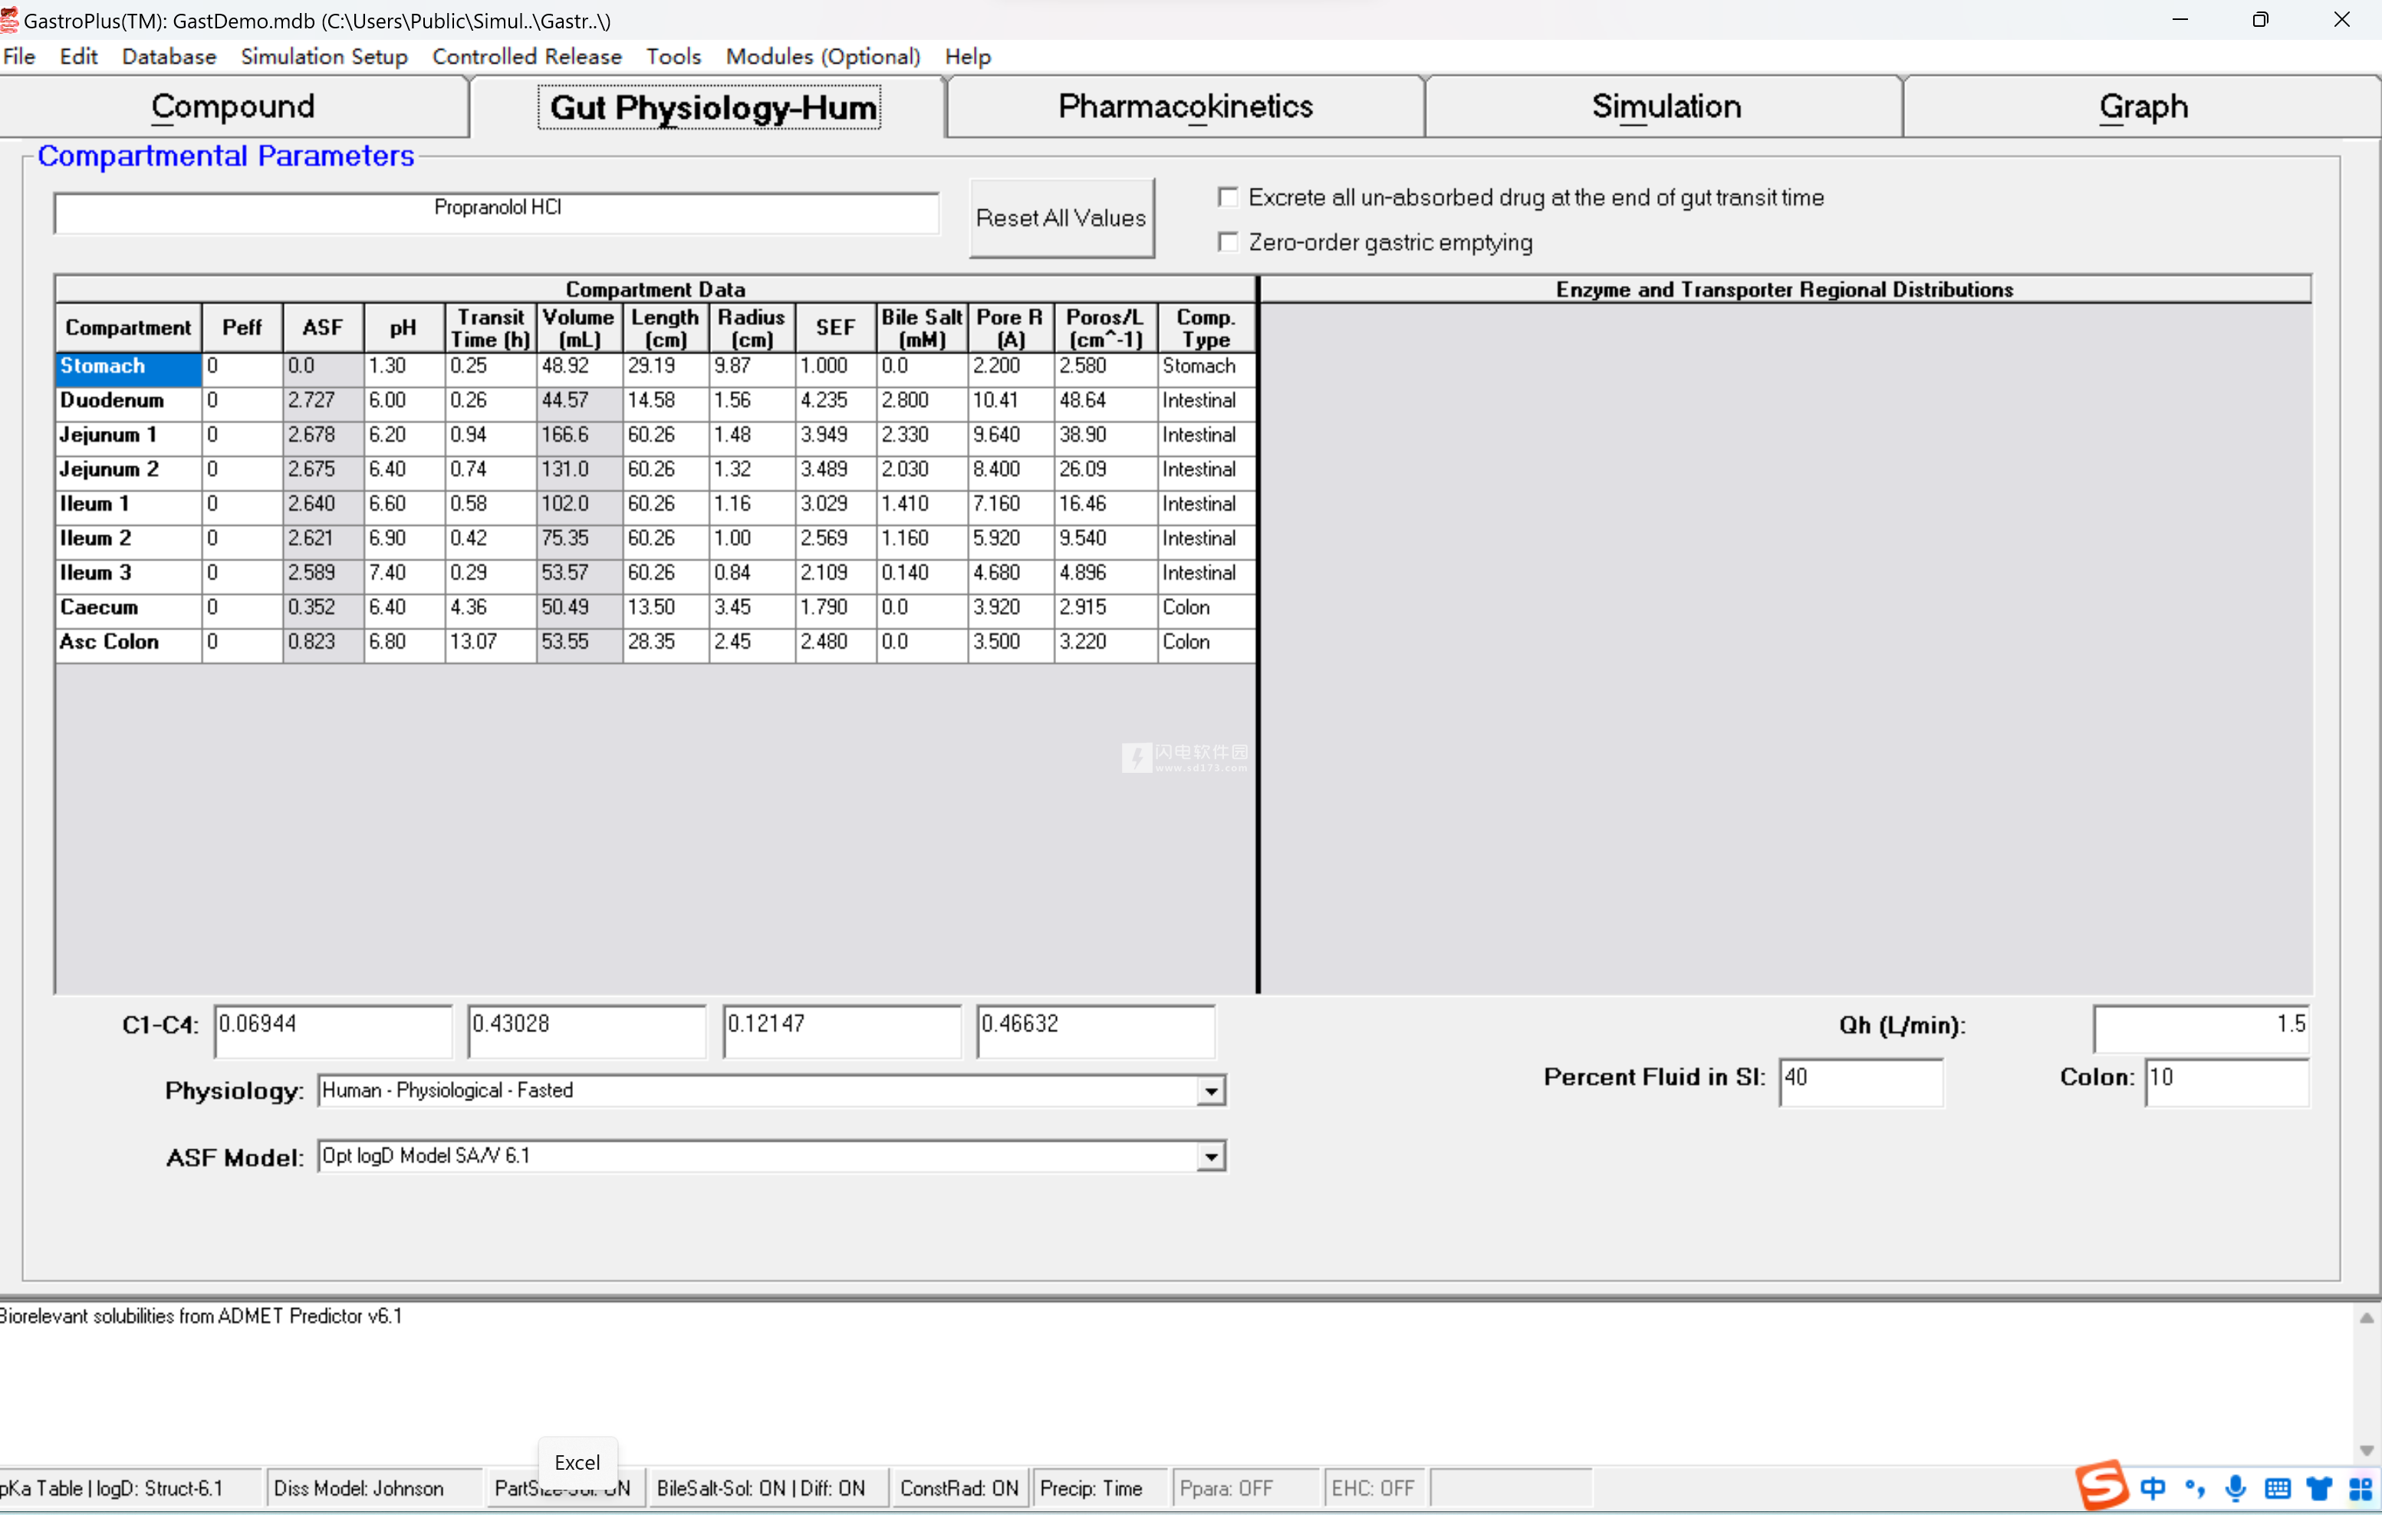The image size is (2382, 1515).
Task: Switch to the Graph tab
Action: click(2143, 107)
